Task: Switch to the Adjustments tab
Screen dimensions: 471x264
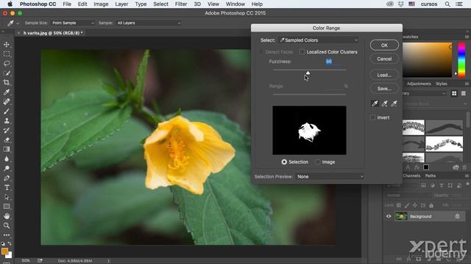Action: (x=419, y=84)
